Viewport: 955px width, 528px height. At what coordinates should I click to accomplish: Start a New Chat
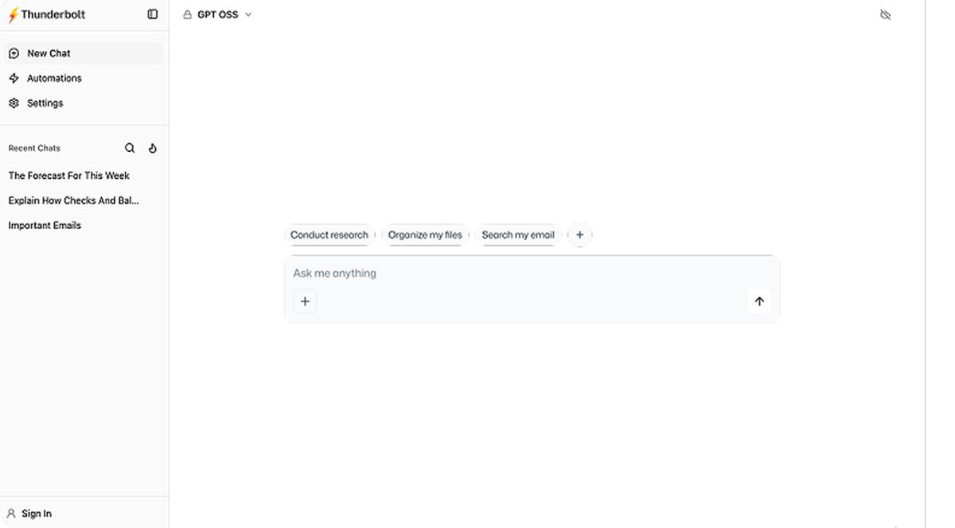[x=49, y=53]
